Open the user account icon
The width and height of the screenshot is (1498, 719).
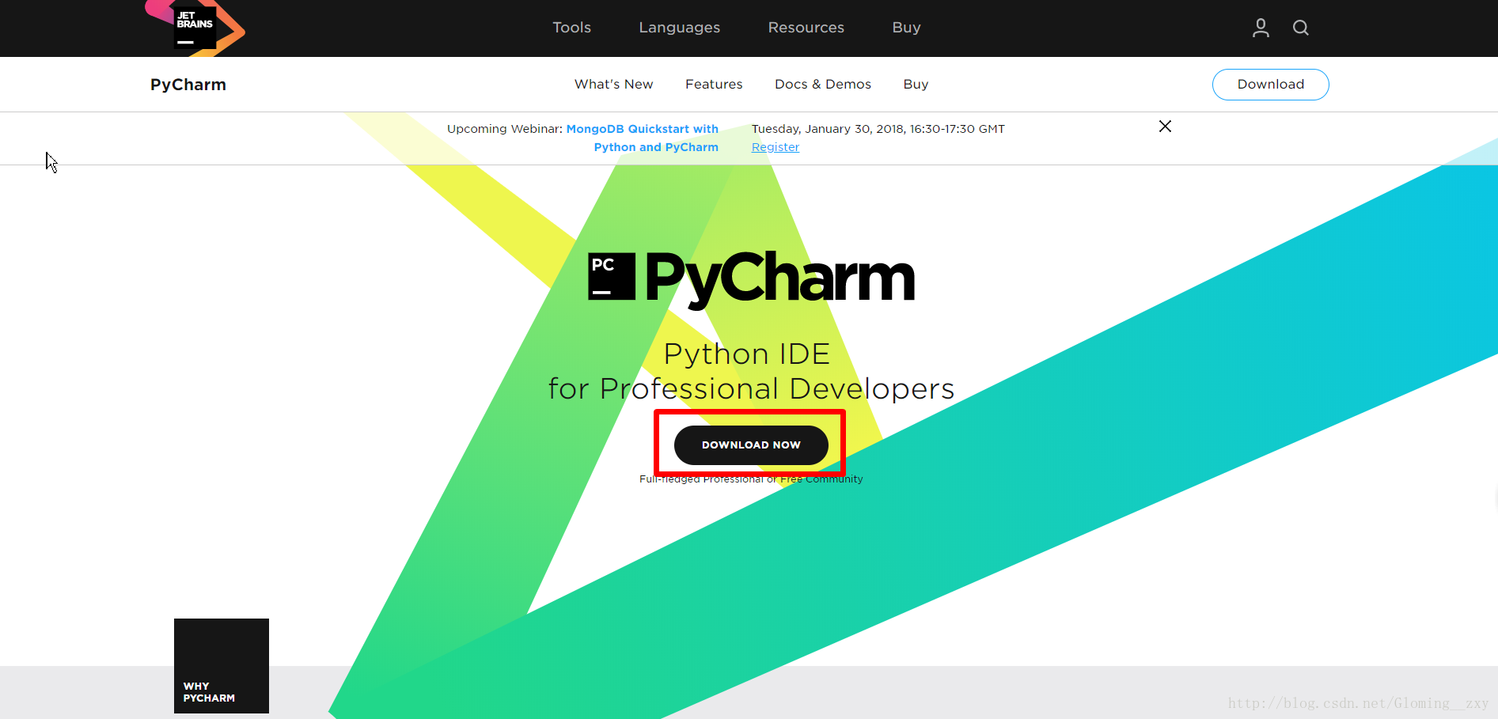1261,28
